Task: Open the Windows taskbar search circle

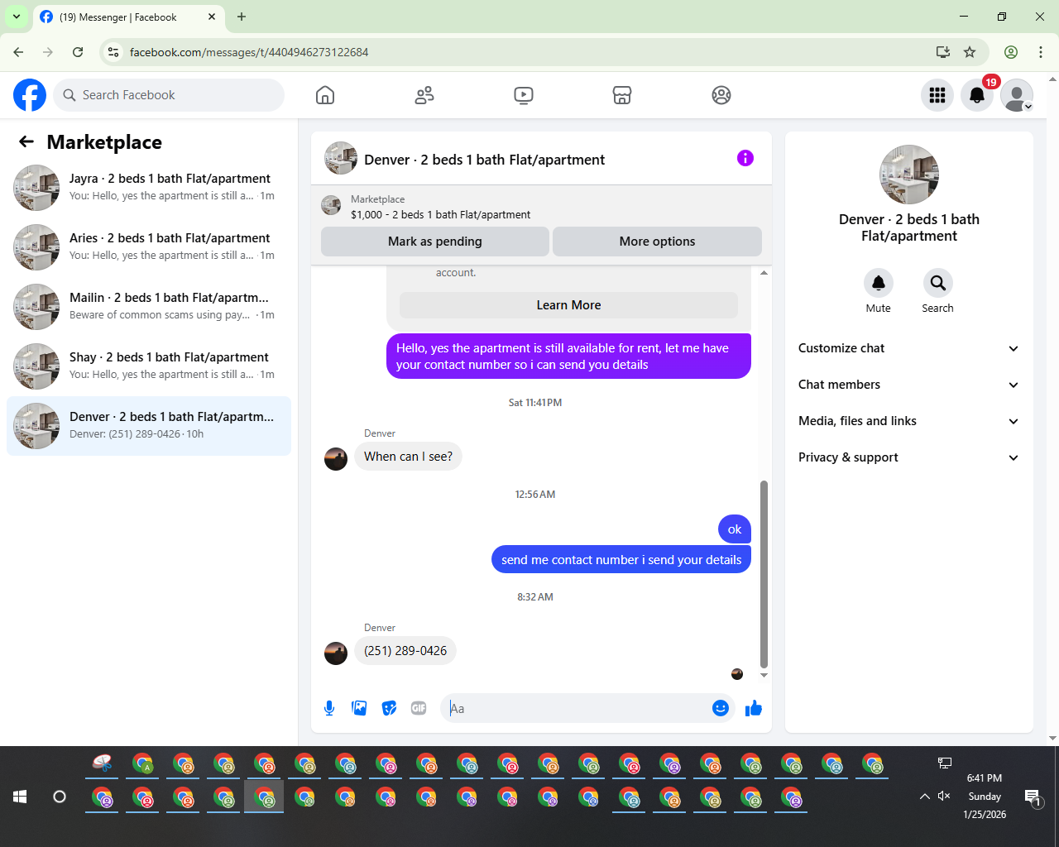Action: pos(60,797)
